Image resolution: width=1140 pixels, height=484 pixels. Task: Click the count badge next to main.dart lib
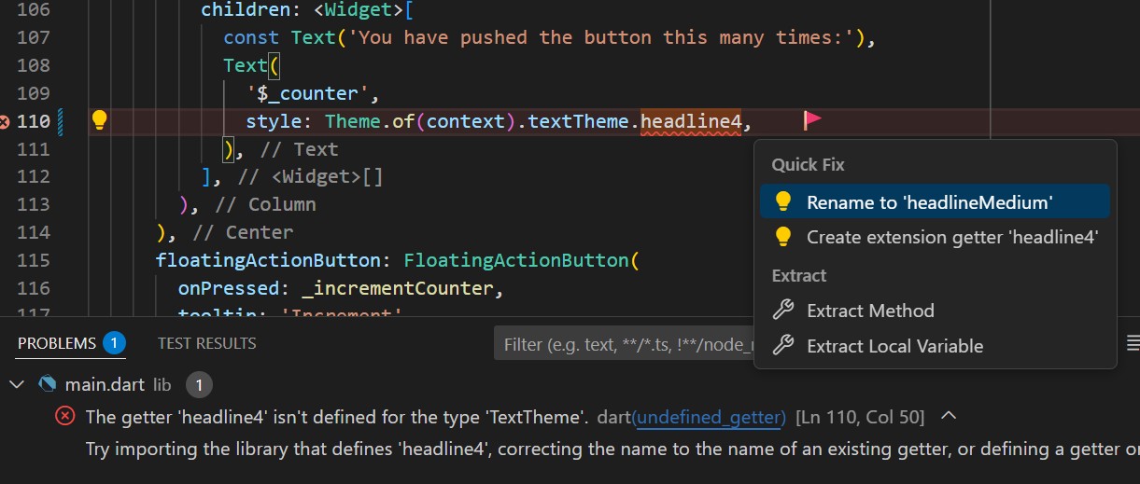coord(199,383)
